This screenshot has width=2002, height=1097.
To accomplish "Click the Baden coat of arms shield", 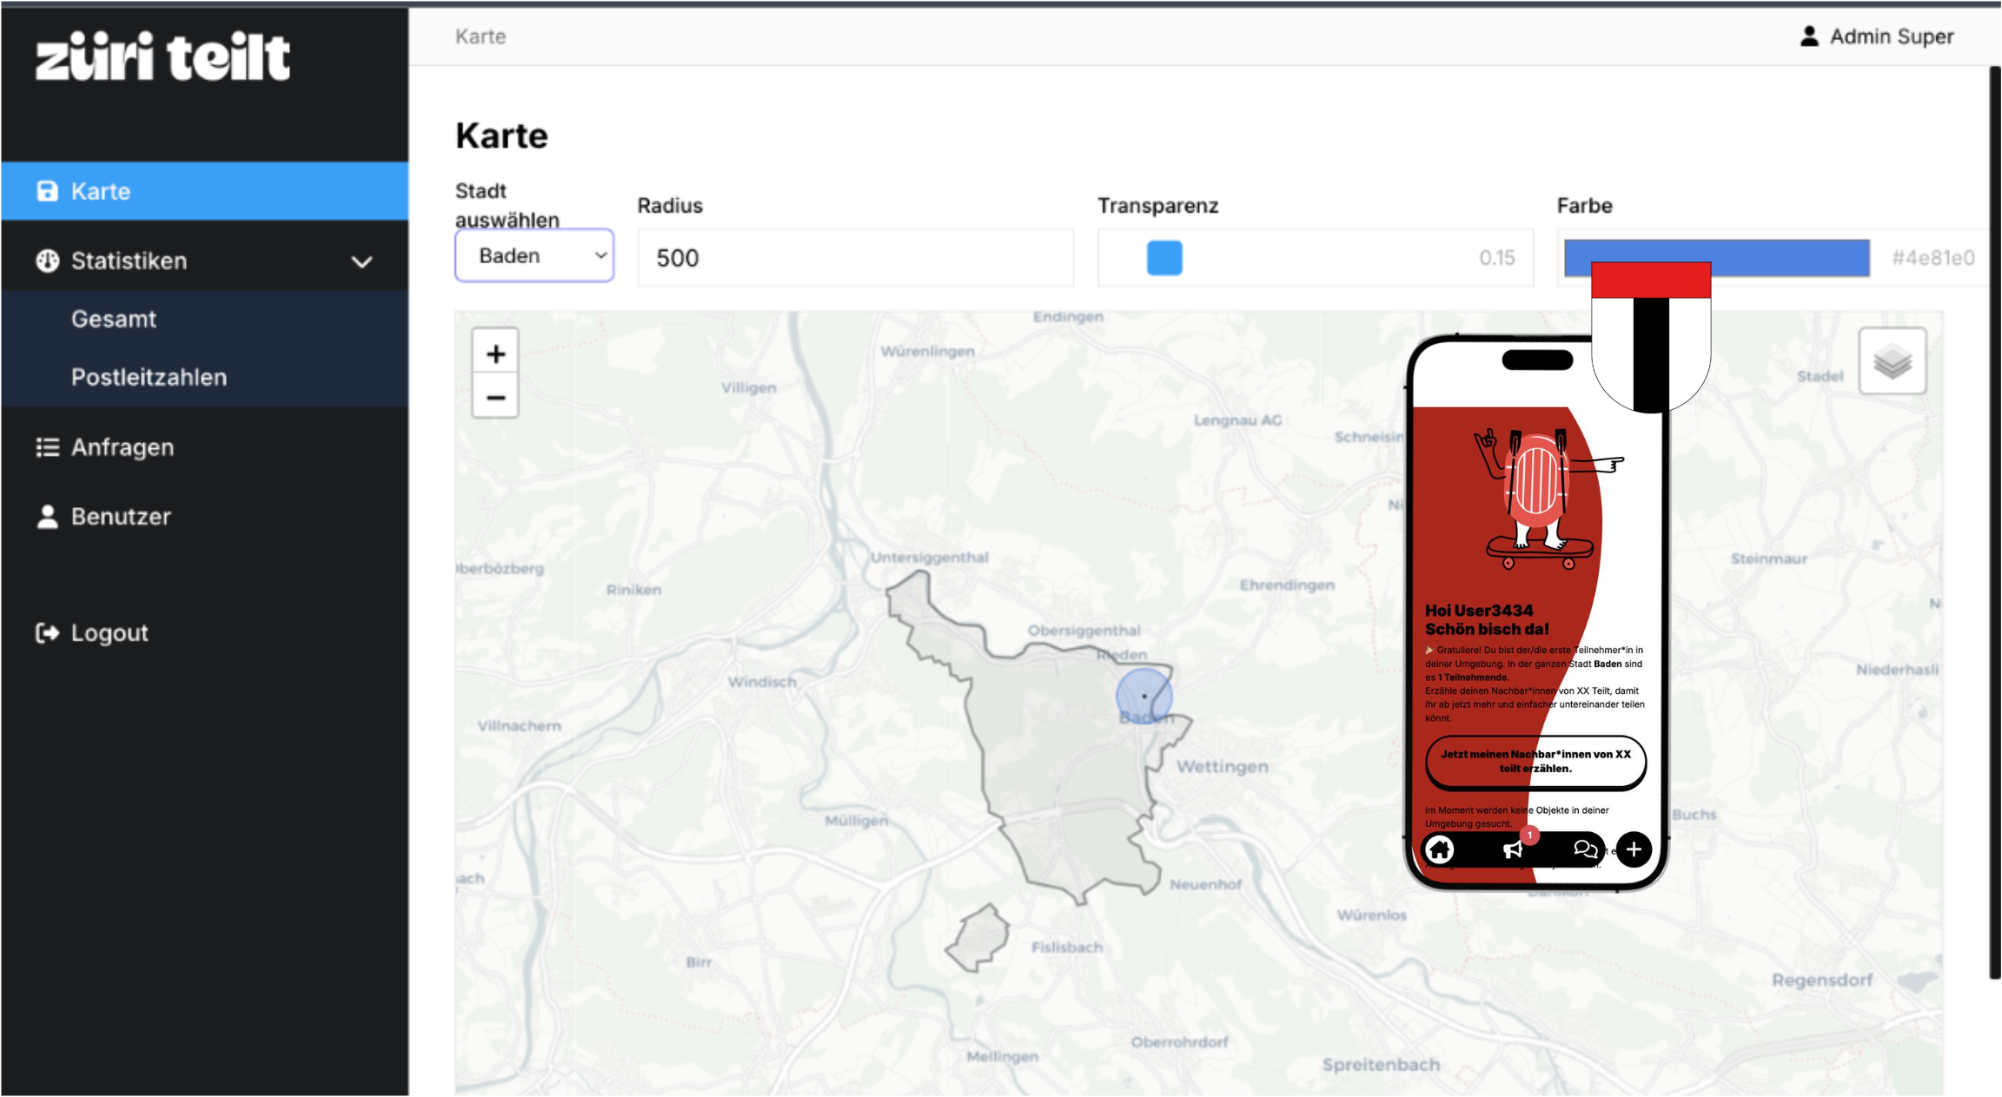I will 1651,336.
